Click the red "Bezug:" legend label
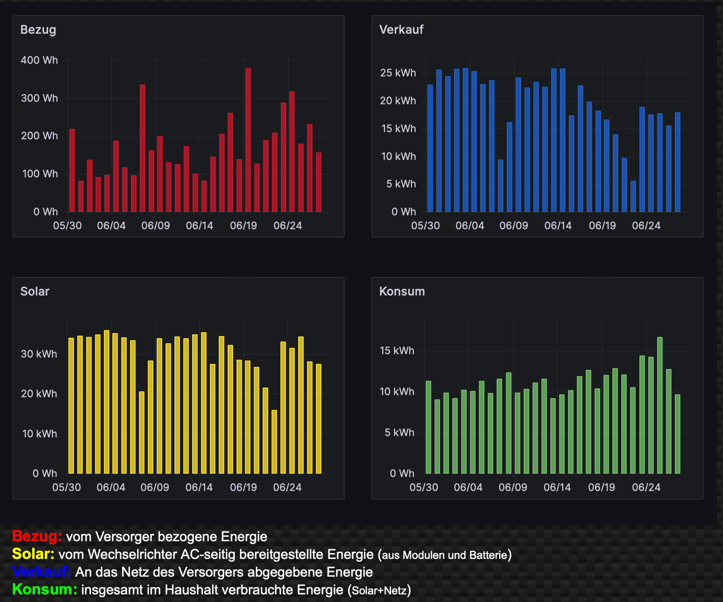 click(x=37, y=536)
